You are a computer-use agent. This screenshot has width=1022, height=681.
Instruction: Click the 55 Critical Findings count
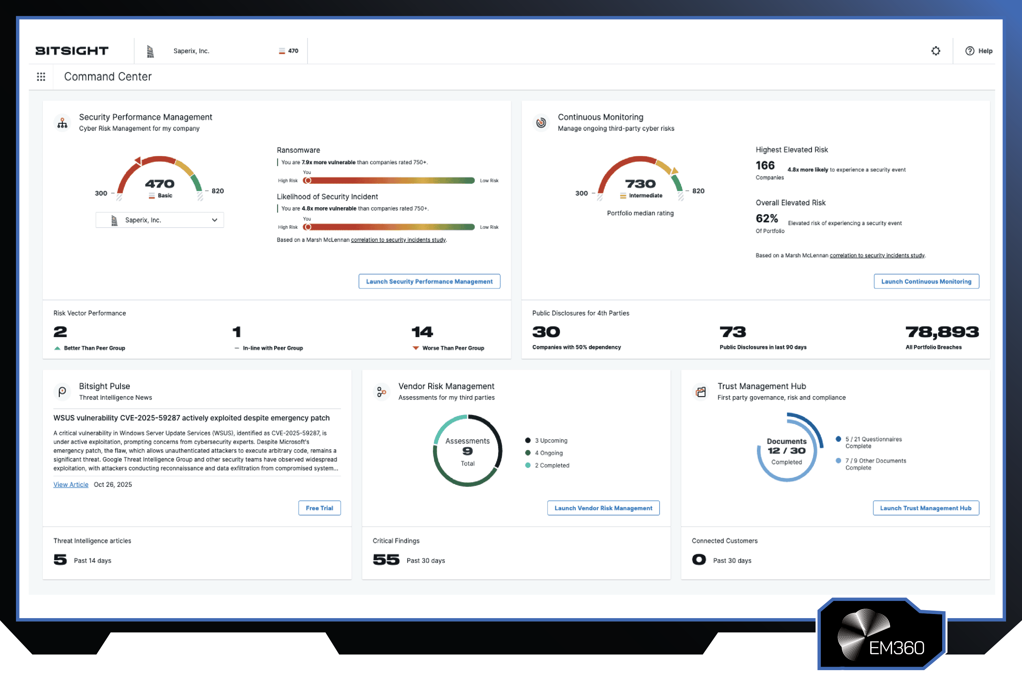click(386, 560)
